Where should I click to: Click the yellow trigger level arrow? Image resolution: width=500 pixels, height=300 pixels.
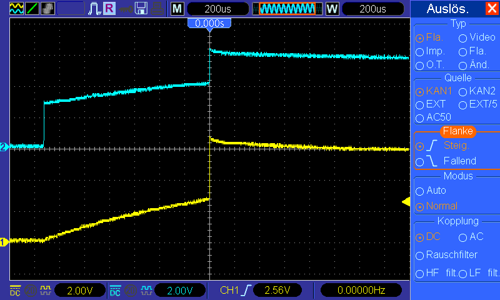click(406, 201)
